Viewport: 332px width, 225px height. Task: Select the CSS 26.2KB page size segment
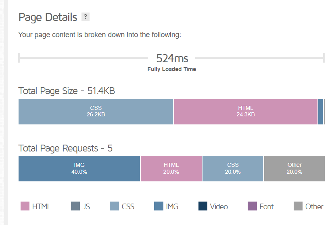click(x=96, y=111)
